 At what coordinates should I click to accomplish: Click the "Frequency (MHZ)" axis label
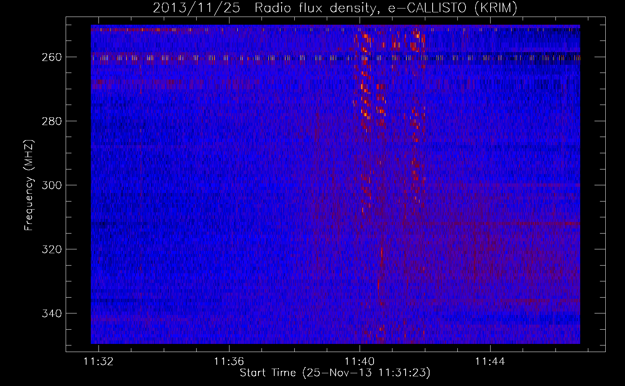29,185
